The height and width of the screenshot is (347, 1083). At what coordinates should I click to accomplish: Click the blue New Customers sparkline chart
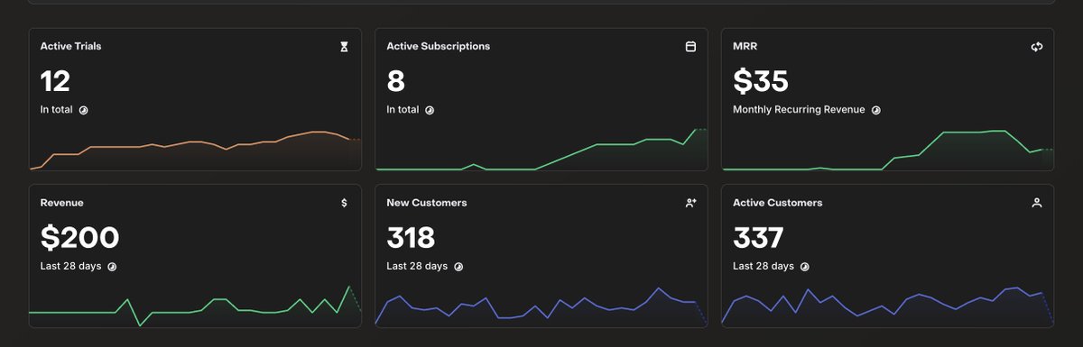(541, 306)
